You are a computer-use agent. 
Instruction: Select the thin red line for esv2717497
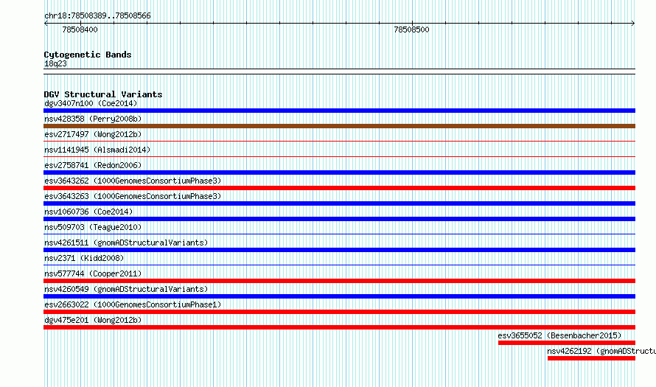(339, 142)
